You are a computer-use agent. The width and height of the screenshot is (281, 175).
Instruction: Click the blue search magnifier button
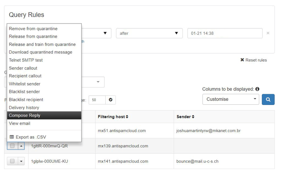268,99
